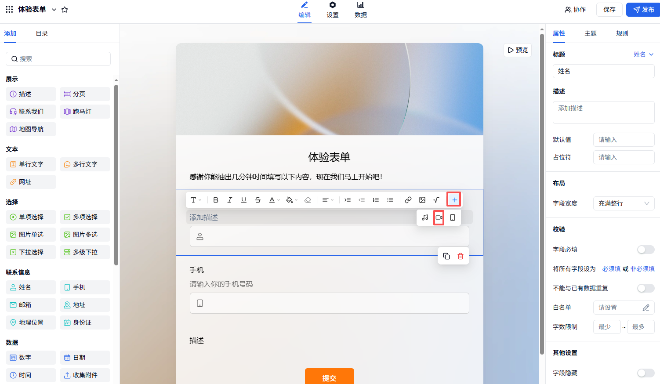Switch to the 设置 tab
The image size is (660, 384).
tap(333, 10)
